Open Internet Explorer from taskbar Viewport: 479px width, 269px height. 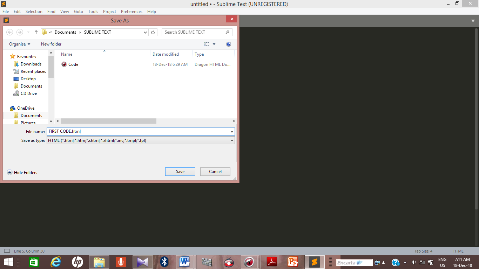[55, 262]
